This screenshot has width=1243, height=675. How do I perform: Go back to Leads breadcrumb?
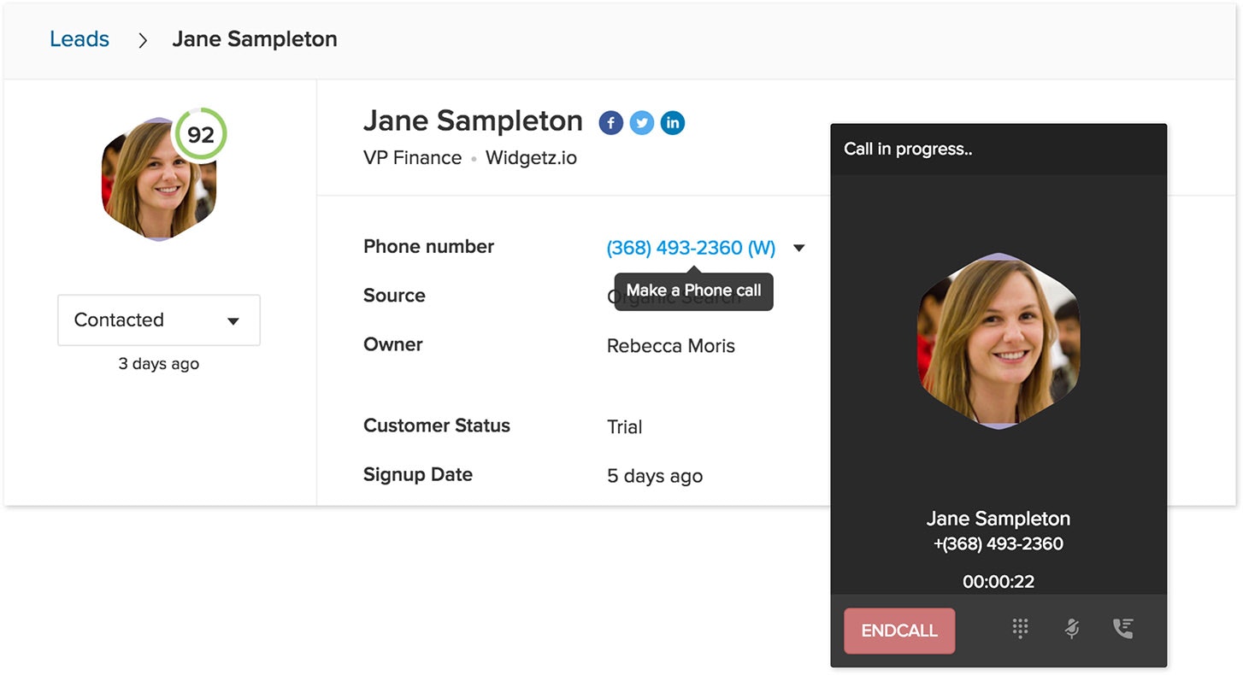(x=80, y=39)
